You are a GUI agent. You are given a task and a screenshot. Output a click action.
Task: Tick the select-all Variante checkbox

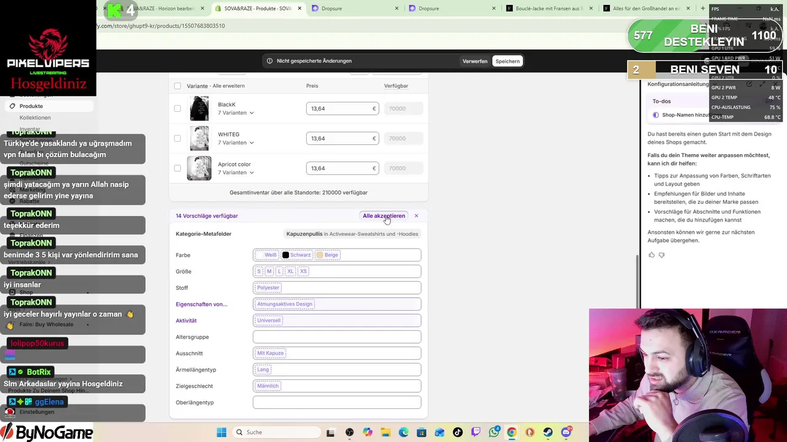tap(178, 86)
